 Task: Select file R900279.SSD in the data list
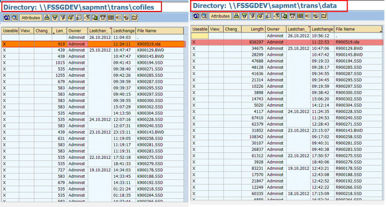[349, 162]
